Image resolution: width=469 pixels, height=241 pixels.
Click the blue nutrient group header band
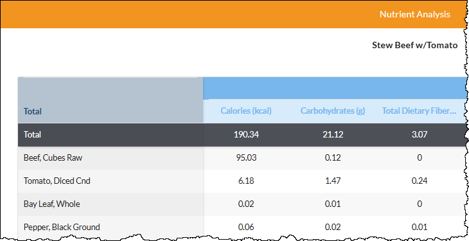[335, 88]
